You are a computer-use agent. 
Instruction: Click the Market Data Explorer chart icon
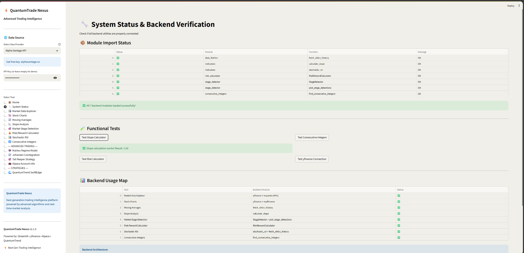point(10,111)
